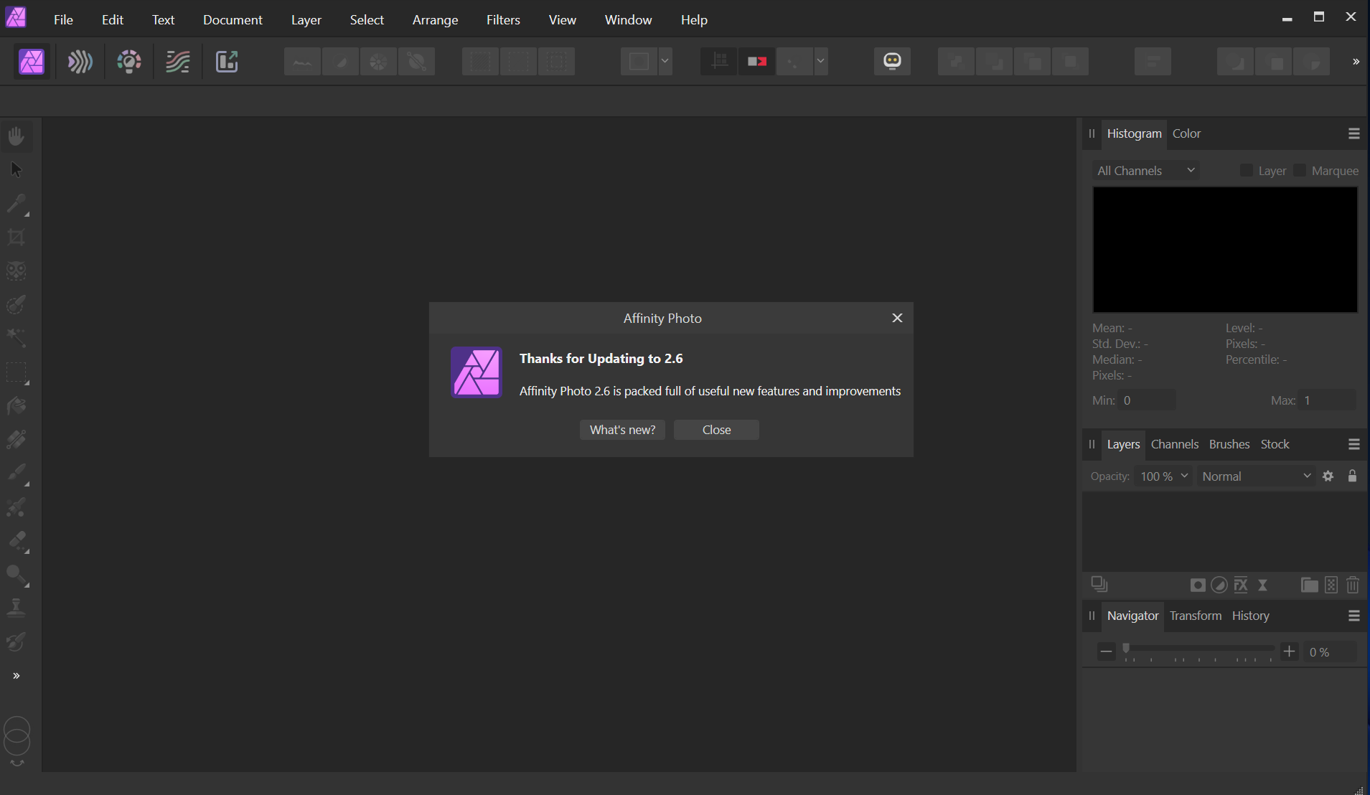Screen dimensions: 1370x795
Task: Click the Mask Layer icon
Action: coord(1197,585)
